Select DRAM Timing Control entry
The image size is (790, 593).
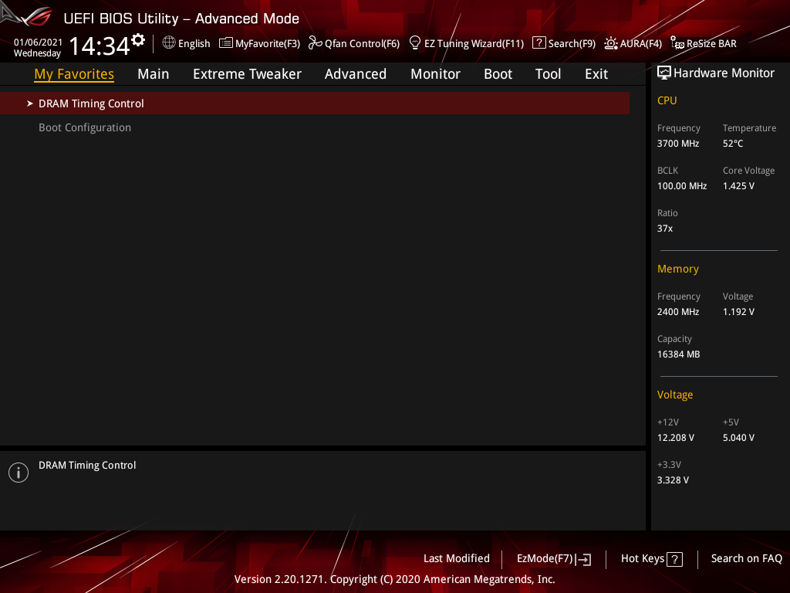(x=315, y=103)
